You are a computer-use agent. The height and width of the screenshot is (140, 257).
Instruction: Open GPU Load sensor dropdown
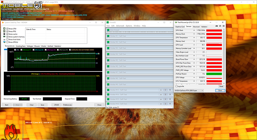click(x=194, y=45)
